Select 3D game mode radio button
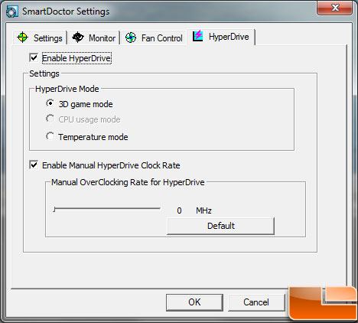 50,103
